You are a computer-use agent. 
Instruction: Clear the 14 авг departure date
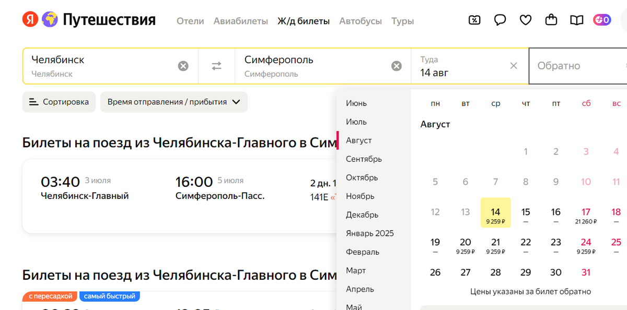pos(514,66)
